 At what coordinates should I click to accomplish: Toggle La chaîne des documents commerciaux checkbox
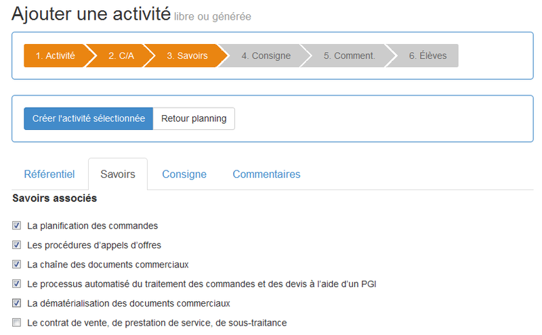[x=16, y=264]
